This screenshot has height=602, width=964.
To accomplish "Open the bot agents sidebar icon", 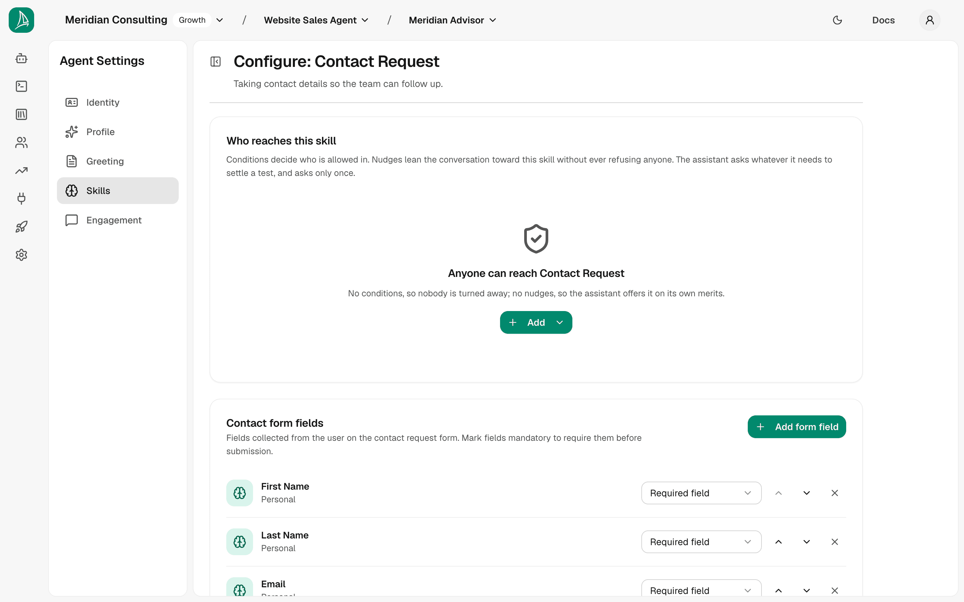I will [x=21, y=59].
